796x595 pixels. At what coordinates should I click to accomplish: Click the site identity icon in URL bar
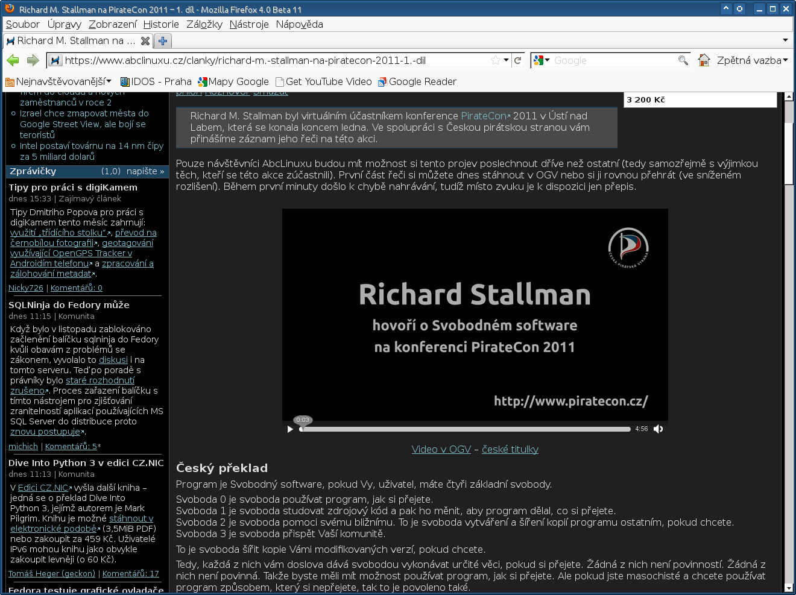[55, 60]
